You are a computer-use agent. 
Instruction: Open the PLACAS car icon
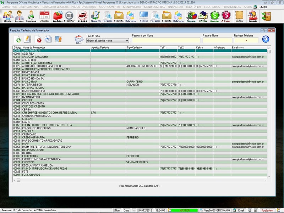coord(82,16)
